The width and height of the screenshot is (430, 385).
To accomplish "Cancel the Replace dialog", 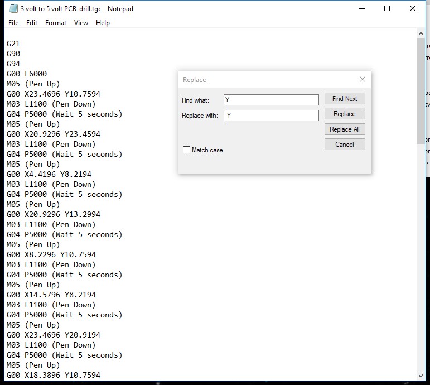I will (x=345, y=145).
